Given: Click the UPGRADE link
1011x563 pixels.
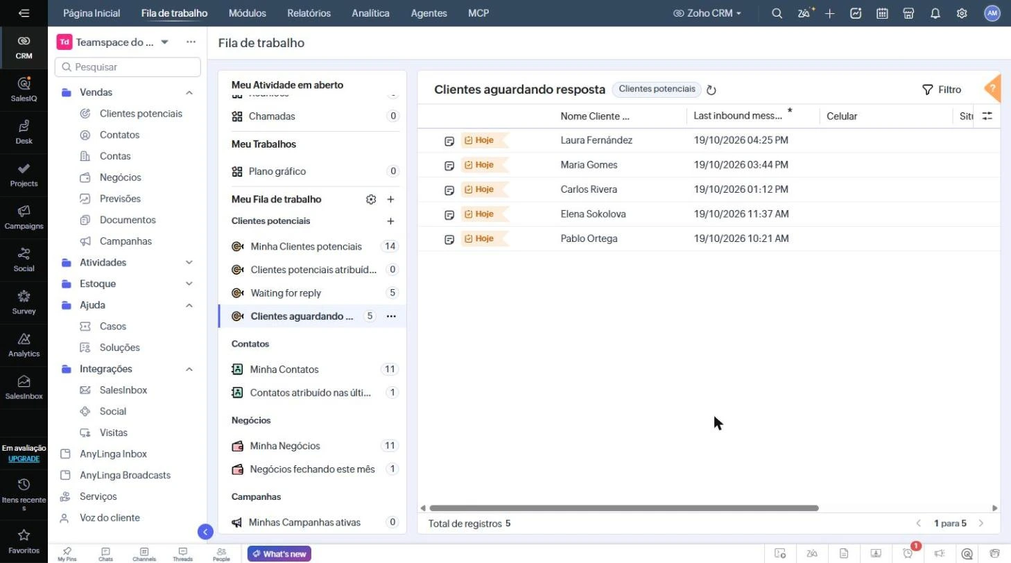Looking at the screenshot, I should [x=24, y=459].
